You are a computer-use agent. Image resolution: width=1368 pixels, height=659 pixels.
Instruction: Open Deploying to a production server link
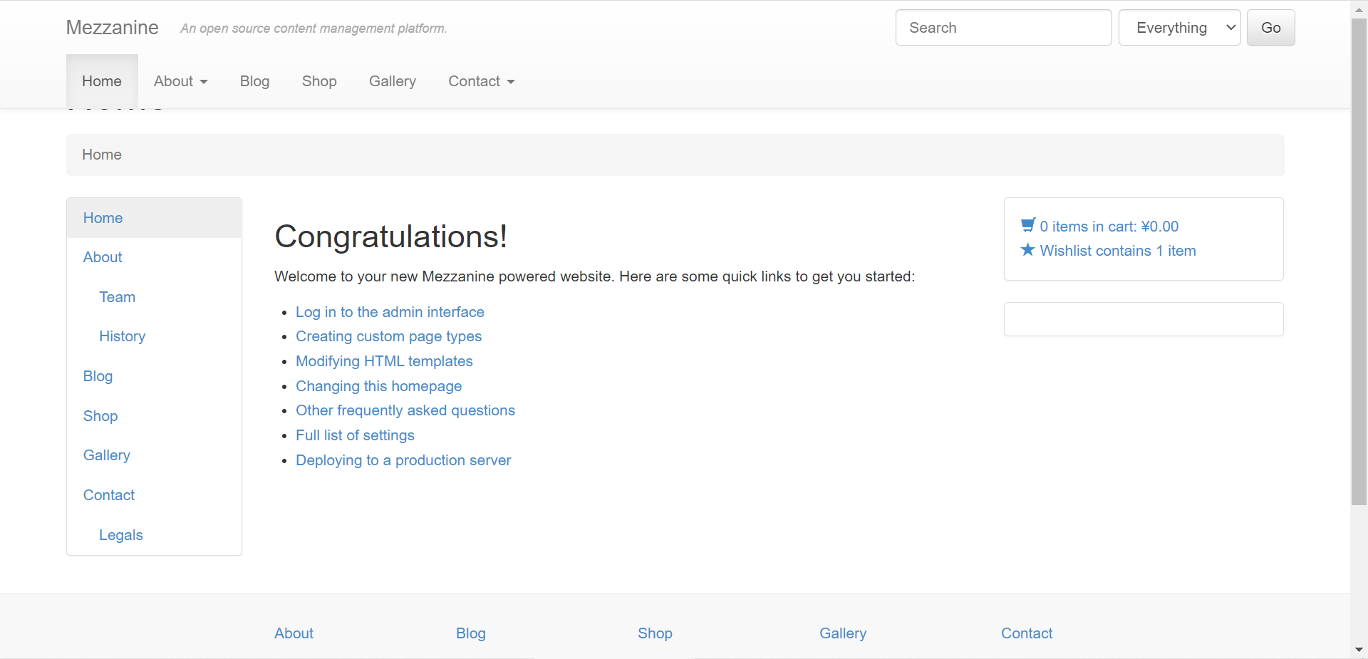pyautogui.click(x=403, y=460)
